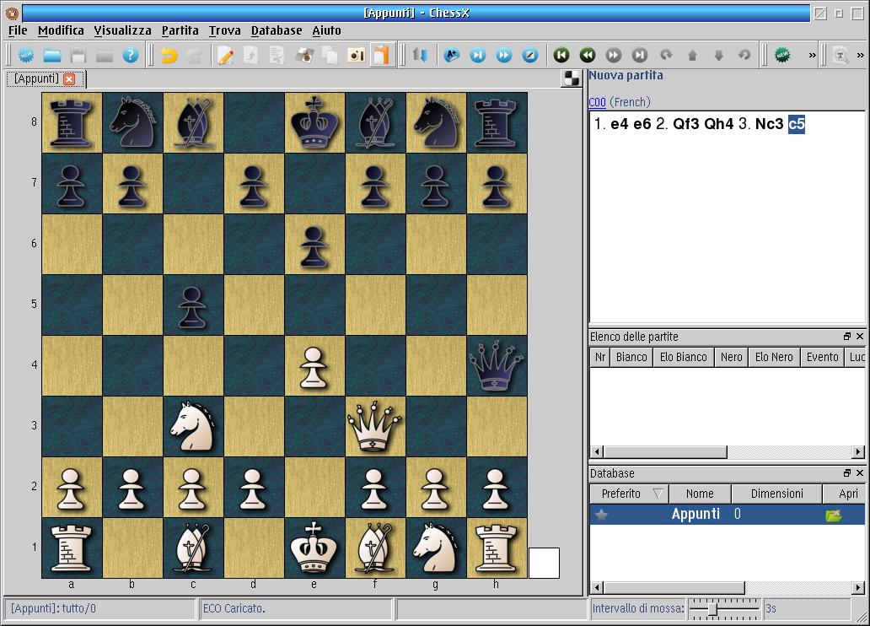Advance to the next move in the game

[613, 55]
